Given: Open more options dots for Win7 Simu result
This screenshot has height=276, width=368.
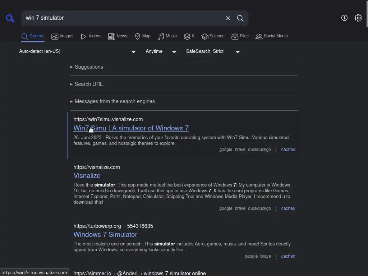Looking at the screenshot, I should coord(276,150).
